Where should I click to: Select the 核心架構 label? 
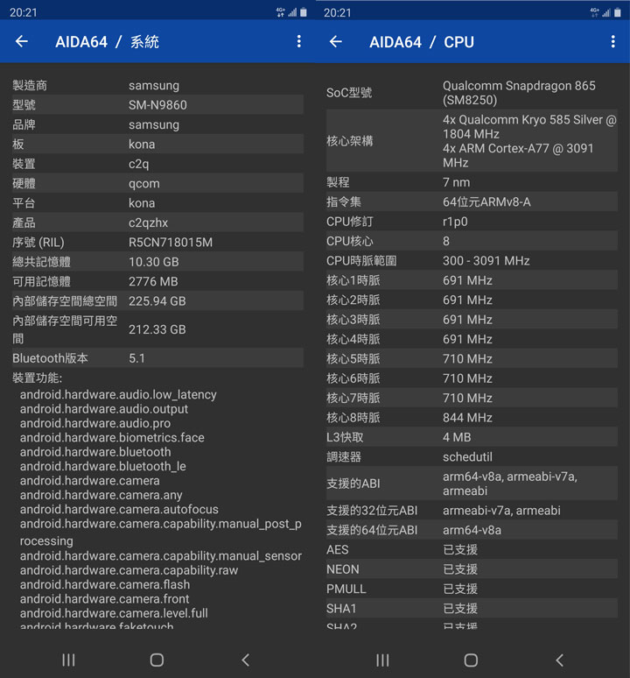(349, 141)
